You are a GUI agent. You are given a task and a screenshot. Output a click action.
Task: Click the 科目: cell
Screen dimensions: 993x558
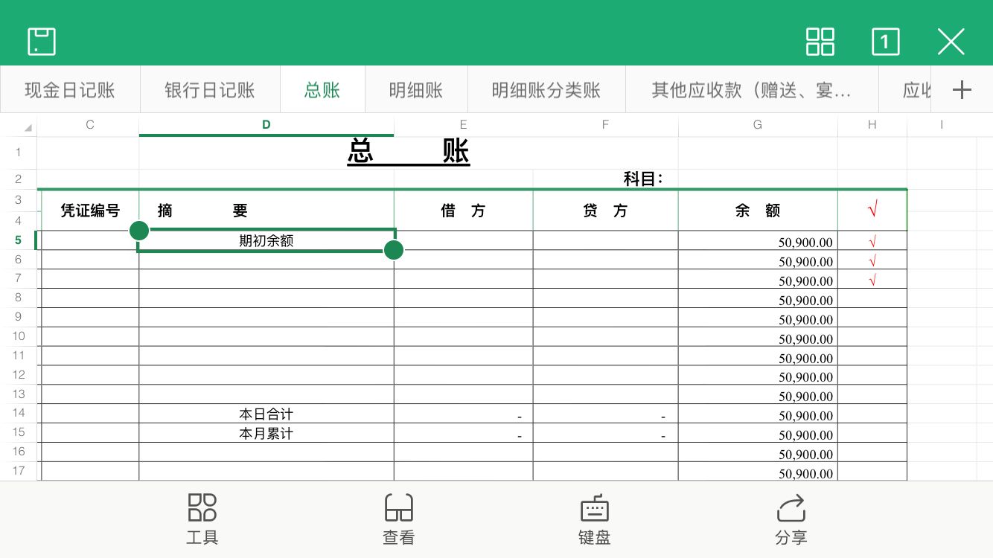[x=642, y=179]
